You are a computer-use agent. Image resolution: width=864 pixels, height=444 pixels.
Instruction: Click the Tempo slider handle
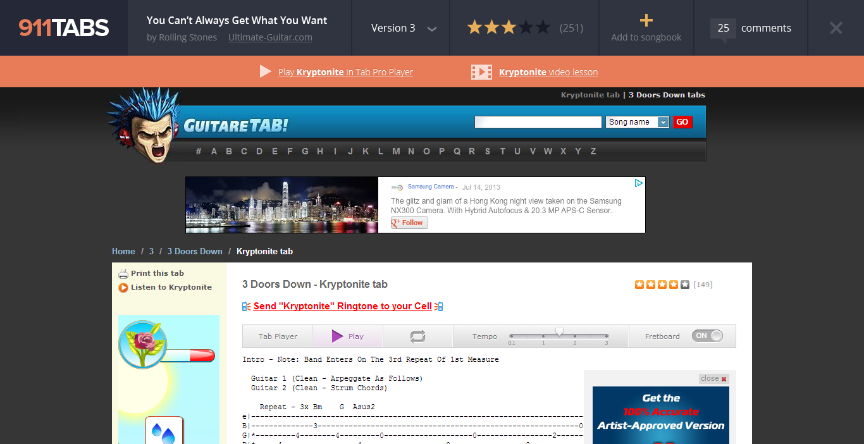[x=559, y=332]
